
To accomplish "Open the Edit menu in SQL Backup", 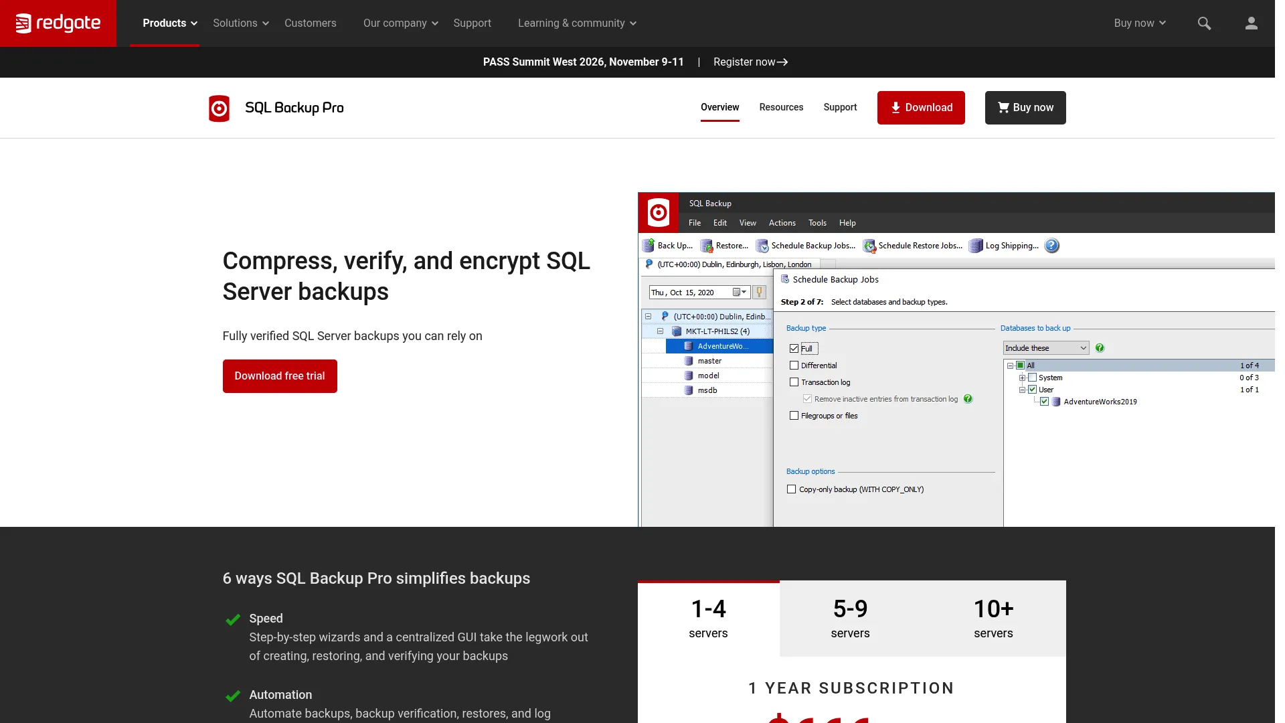I will click(x=720, y=223).
